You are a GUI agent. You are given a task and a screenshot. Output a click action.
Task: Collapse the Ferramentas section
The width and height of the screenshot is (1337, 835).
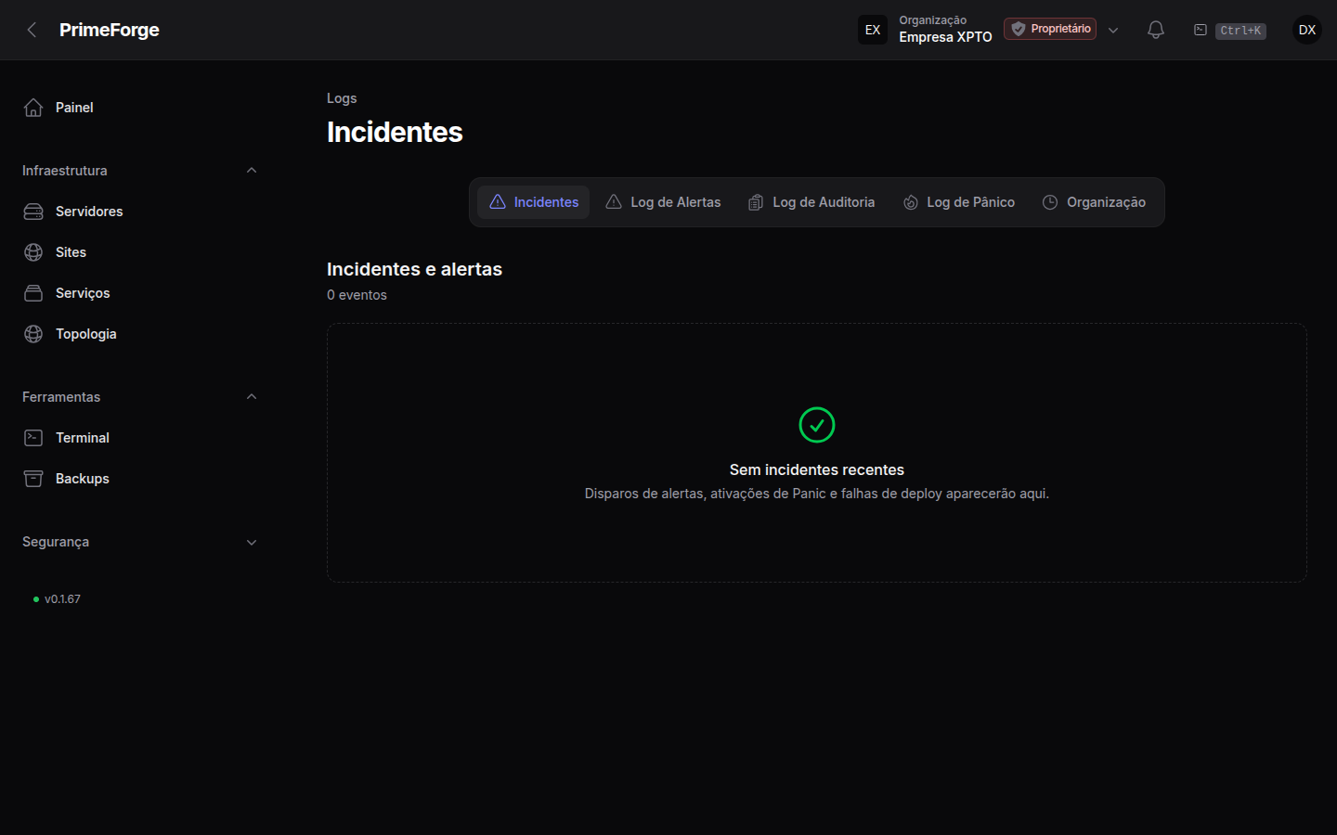252,397
